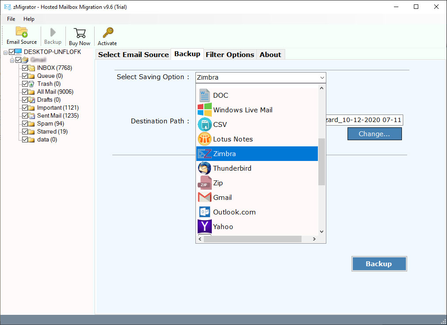Uncheck the INBOX (7768) checkbox
The width and height of the screenshot is (447, 325).
click(x=25, y=68)
